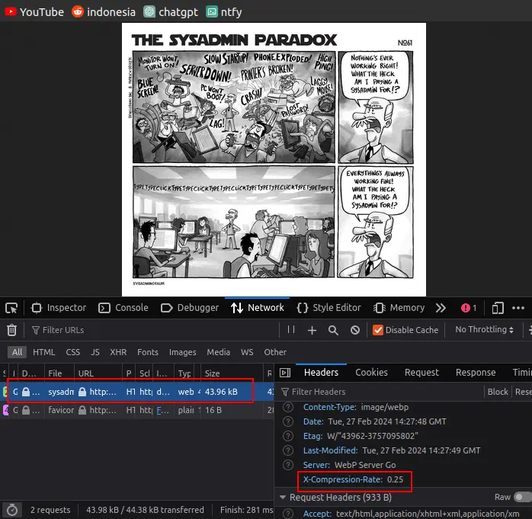
Task: Click help icon beside Accept header
Action: (x=287, y=514)
